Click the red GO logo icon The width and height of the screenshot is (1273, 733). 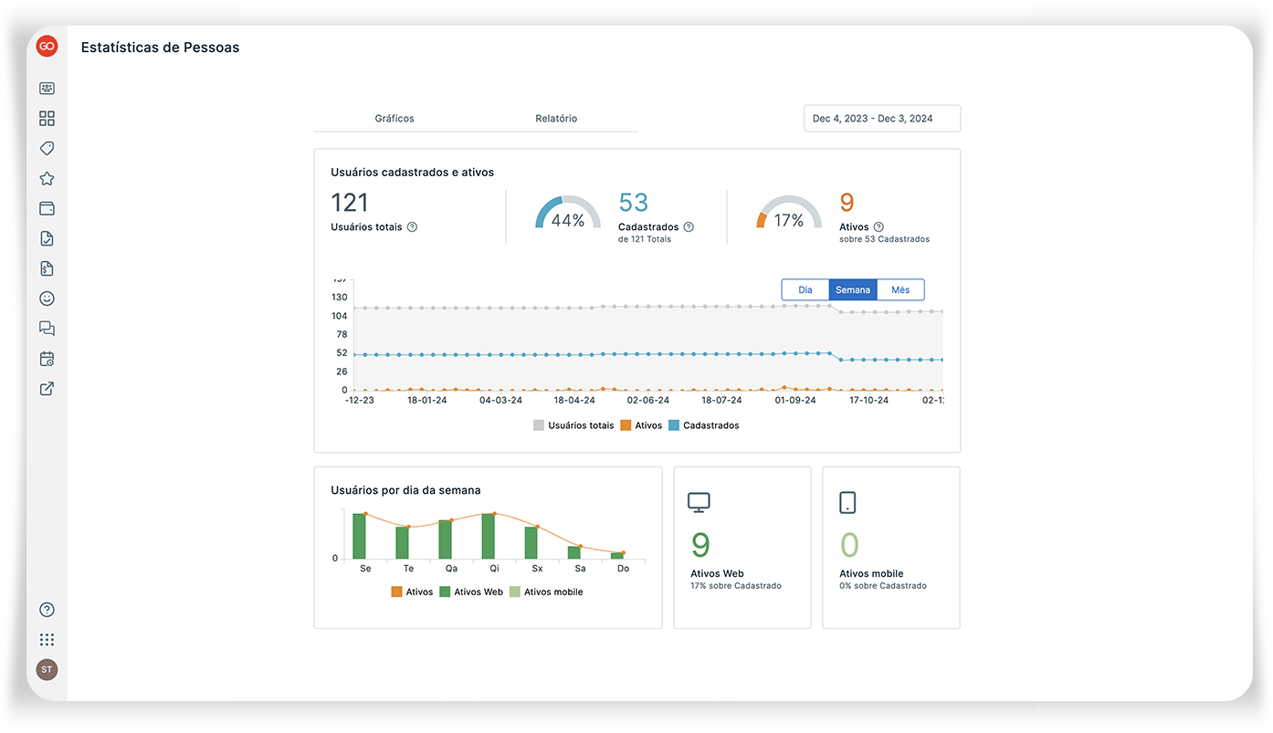pos(47,46)
